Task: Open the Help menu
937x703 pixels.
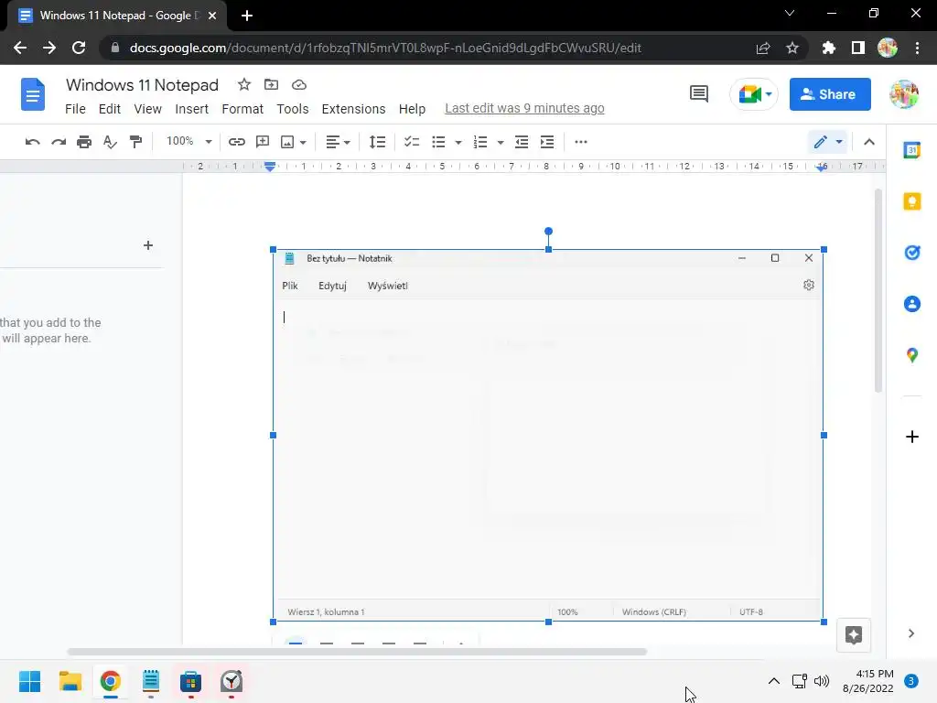Action: pos(413,109)
